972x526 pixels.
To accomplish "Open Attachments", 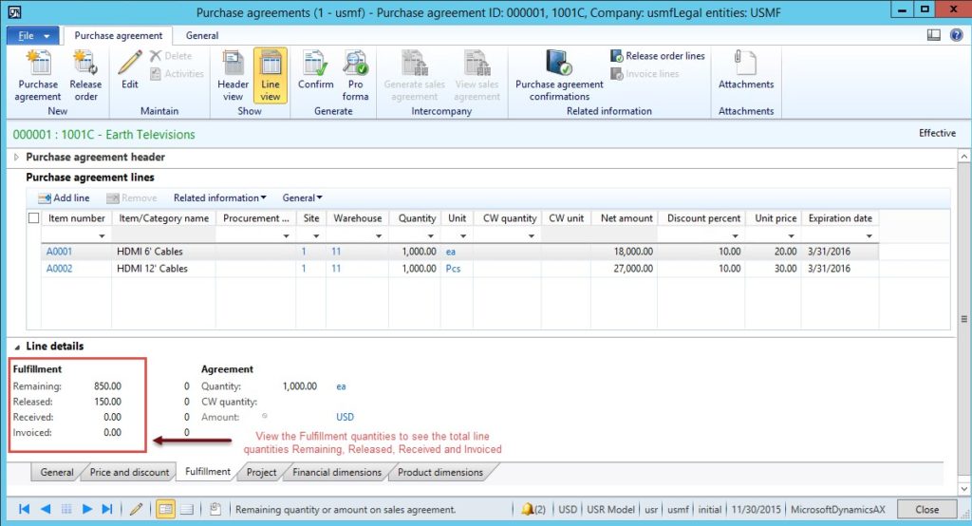I will click(746, 69).
